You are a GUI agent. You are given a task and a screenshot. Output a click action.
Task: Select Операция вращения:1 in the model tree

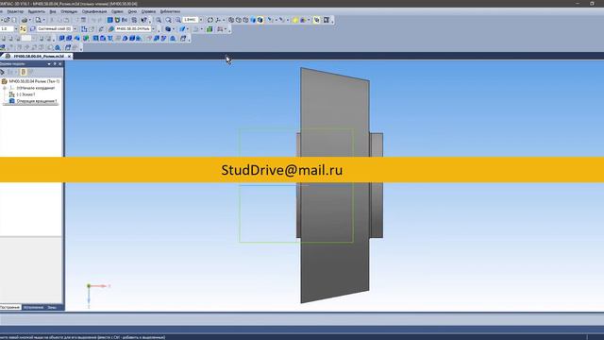pos(37,101)
